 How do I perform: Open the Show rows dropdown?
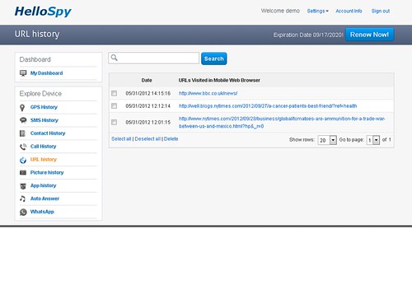[x=327, y=140]
